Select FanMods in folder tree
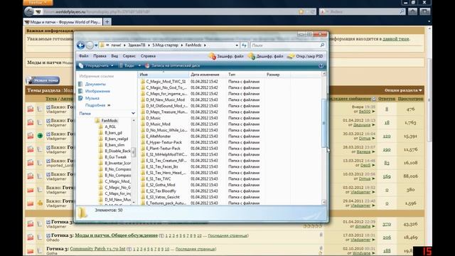This screenshot has height=256, width=455. tap(109, 120)
